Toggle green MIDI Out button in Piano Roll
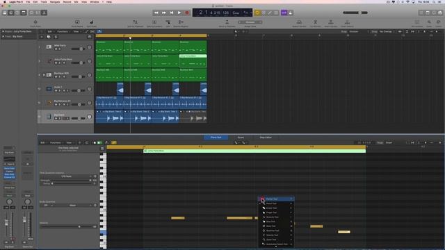The width and height of the screenshot is (445, 250). tap(99, 142)
